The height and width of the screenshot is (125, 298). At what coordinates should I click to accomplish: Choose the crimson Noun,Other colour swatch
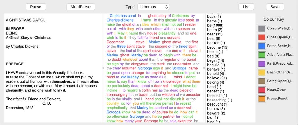point(262,90)
